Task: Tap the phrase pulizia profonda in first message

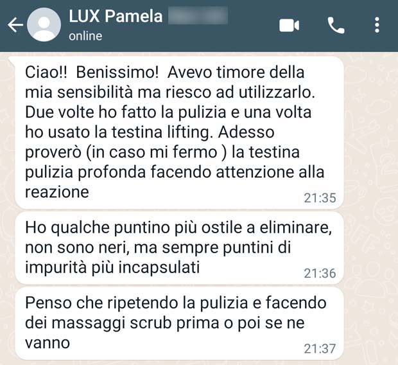Action: [x=85, y=173]
